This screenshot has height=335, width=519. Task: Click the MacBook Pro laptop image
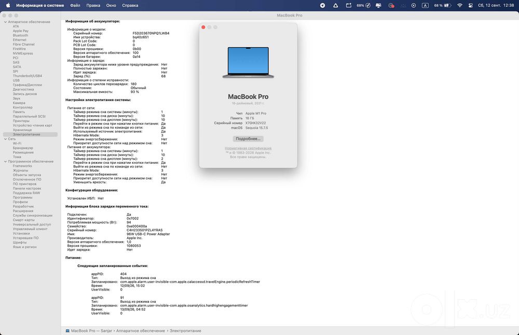tap(248, 63)
